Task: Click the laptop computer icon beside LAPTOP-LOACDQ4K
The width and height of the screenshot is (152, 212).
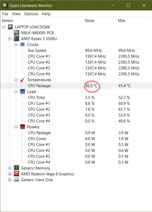Action: click(x=10, y=27)
